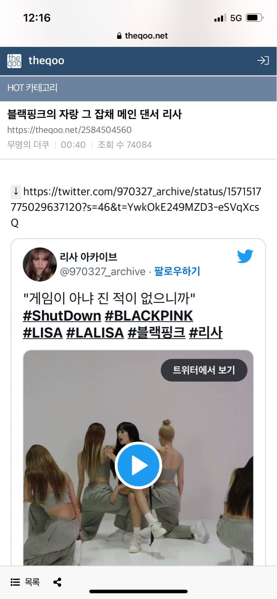Open the @970327_archive handle

[103, 272]
